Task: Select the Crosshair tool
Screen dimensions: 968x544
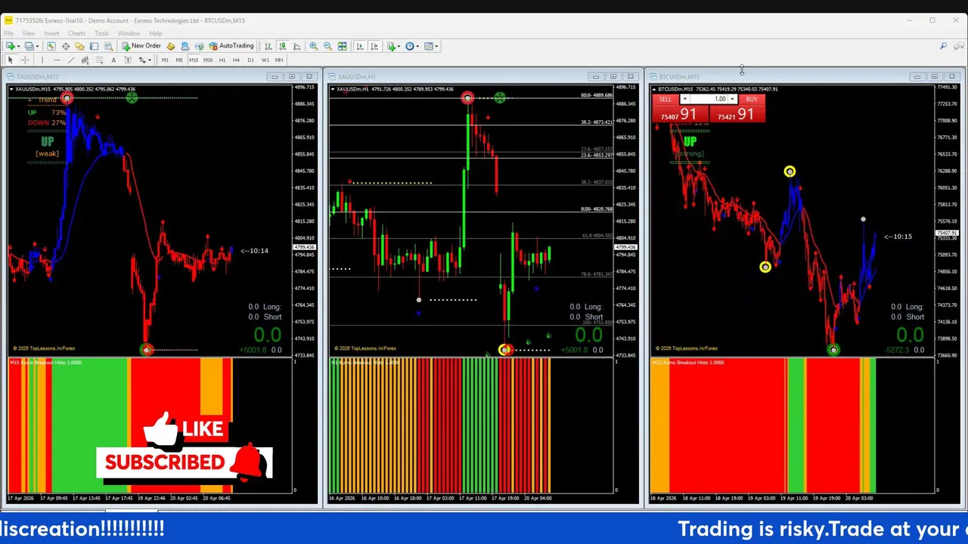Action: (x=25, y=60)
